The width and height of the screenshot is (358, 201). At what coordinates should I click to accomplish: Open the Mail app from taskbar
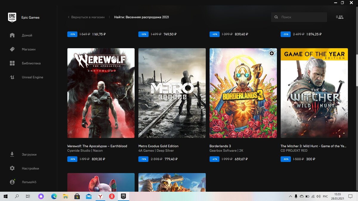click(89, 196)
